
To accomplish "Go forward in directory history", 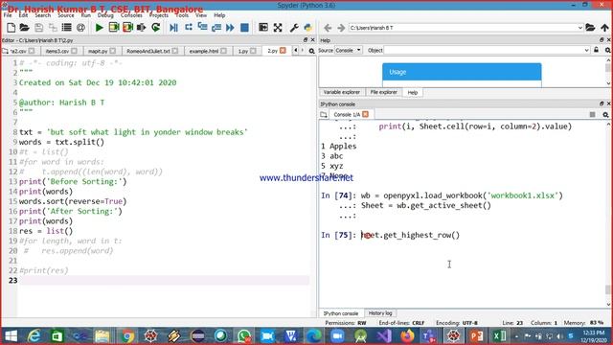I will [x=341, y=28].
